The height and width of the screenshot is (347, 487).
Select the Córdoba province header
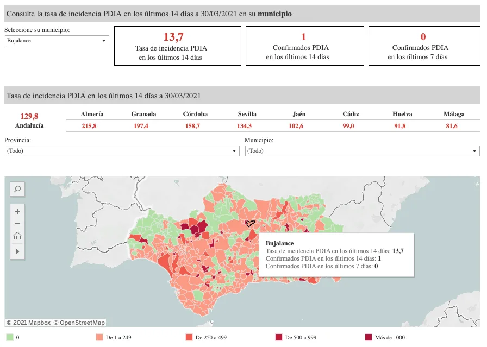tap(195, 114)
